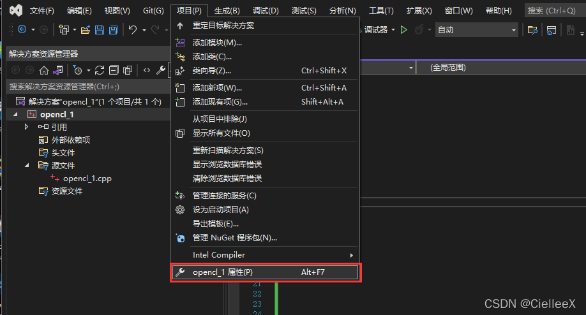The height and width of the screenshot is (315, 586).
Task: Click the save file disk icon
Action: click(100, 30)
